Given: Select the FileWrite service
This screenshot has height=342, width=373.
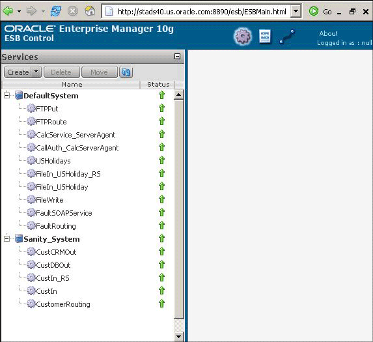Looking at the screenshot, I should (x=49, y=200).
